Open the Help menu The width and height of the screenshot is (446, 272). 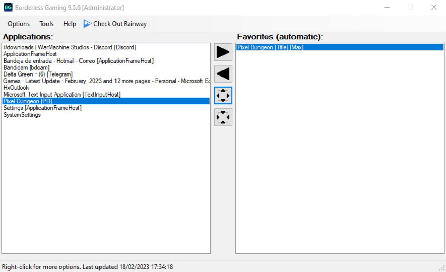tap(69, 24)
